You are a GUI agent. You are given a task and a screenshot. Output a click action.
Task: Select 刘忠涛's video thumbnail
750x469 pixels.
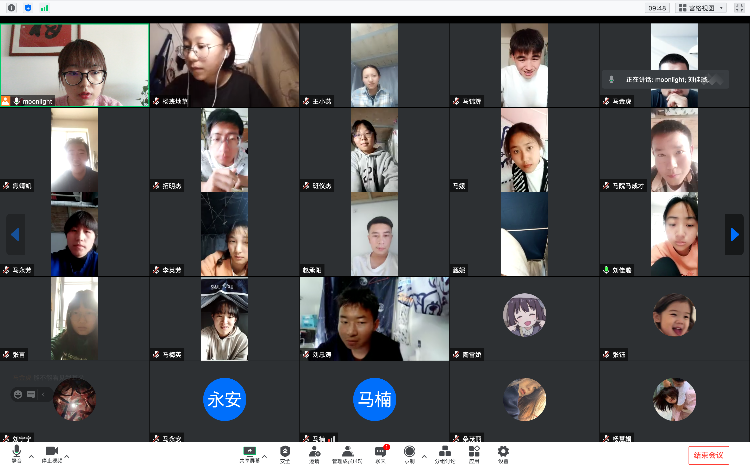coord(374,318)
